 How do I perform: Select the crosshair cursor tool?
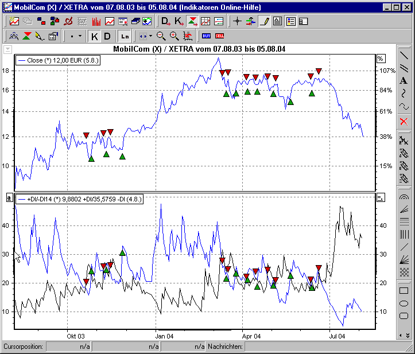(237, 22)
